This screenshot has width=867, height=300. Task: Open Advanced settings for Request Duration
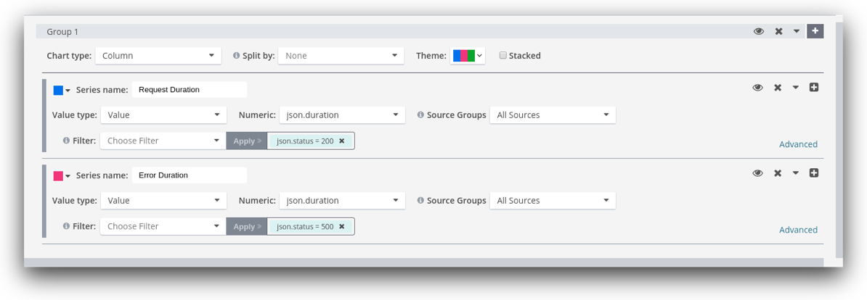click(798, 144)
